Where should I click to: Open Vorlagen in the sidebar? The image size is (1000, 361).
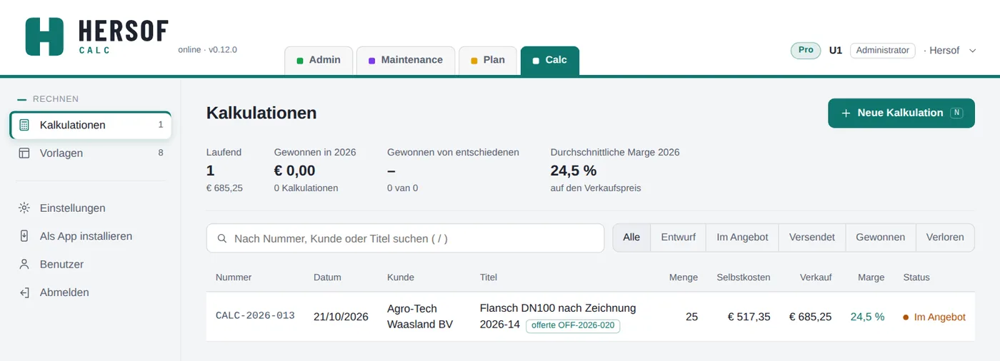click(91, 153)
